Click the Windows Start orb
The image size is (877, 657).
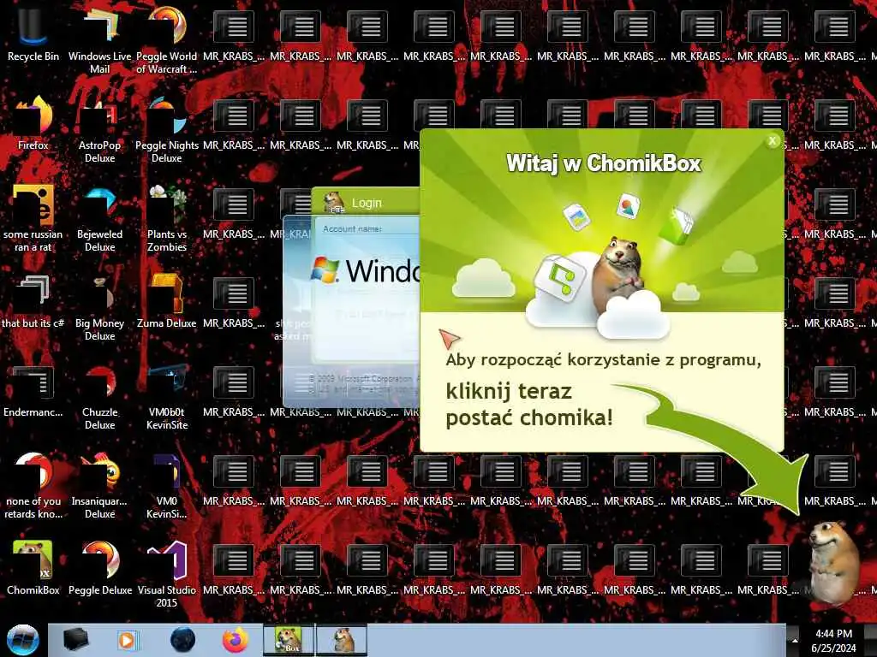(x=23, y=640)
